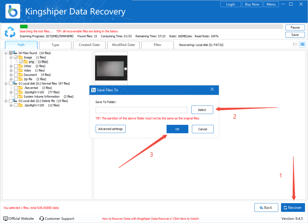The height and width of the screenshot is (223, 308).
Task: Expand the .Spotlight-V100 (12 files) node
Action: (11, 105)
